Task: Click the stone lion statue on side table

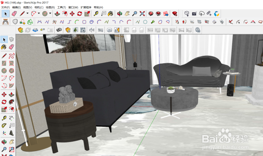Action: point(67,94)
